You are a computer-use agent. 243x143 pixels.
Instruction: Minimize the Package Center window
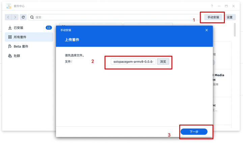point(219,6)
